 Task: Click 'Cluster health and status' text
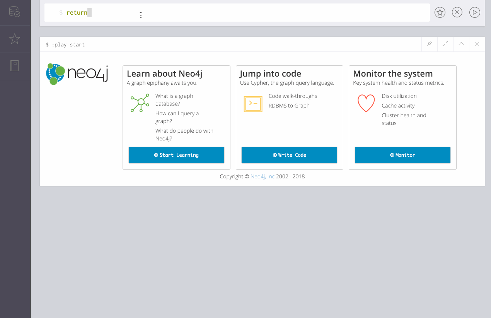(404, 119)
